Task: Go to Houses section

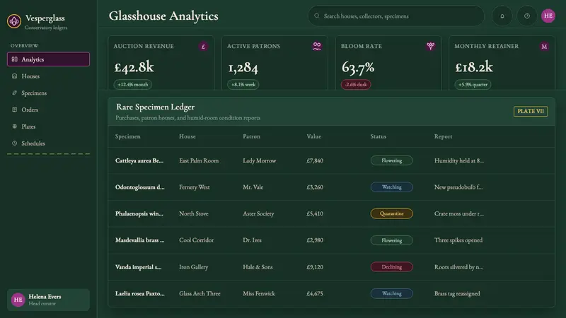Action: click(x=48, y=76)
